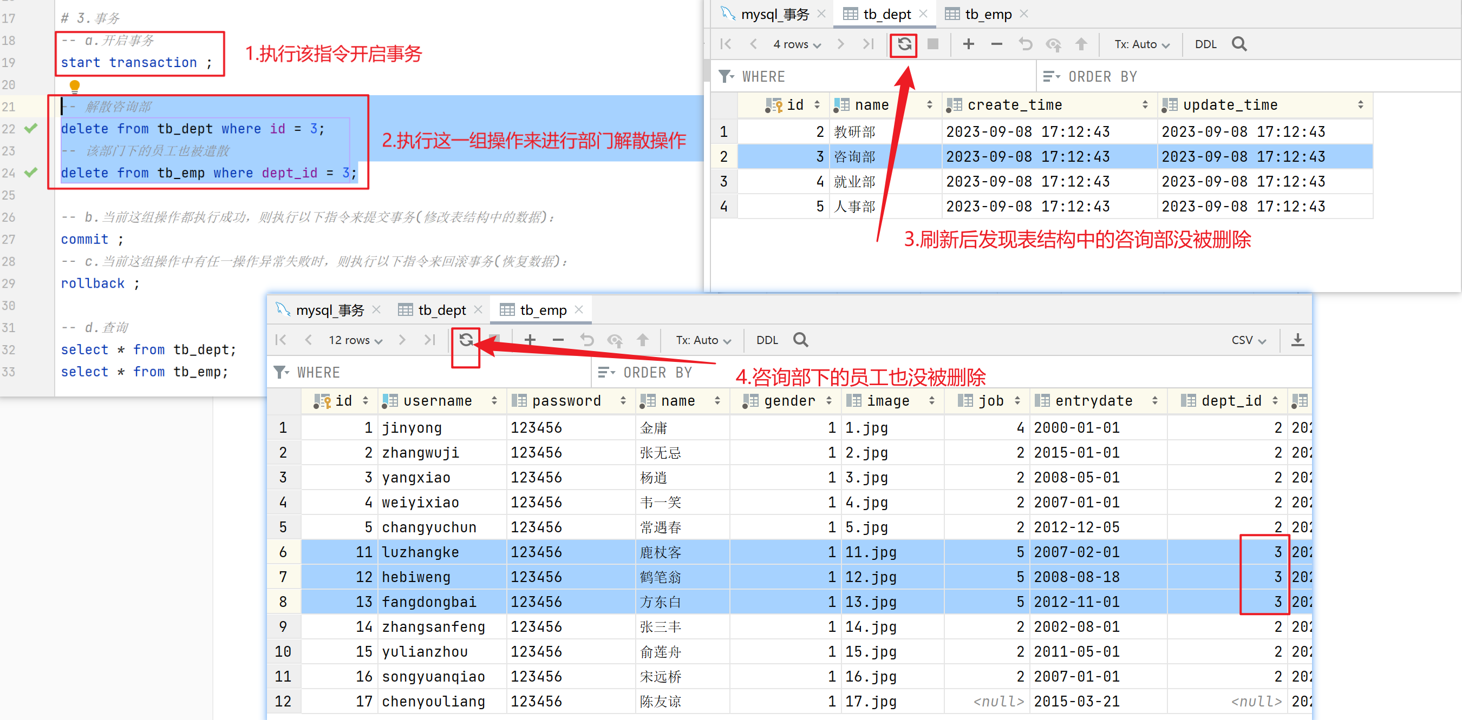Open Tx: Auto dropdown in tb_dept toolbar
The image size is (1462, 720).
[1142, 44]
